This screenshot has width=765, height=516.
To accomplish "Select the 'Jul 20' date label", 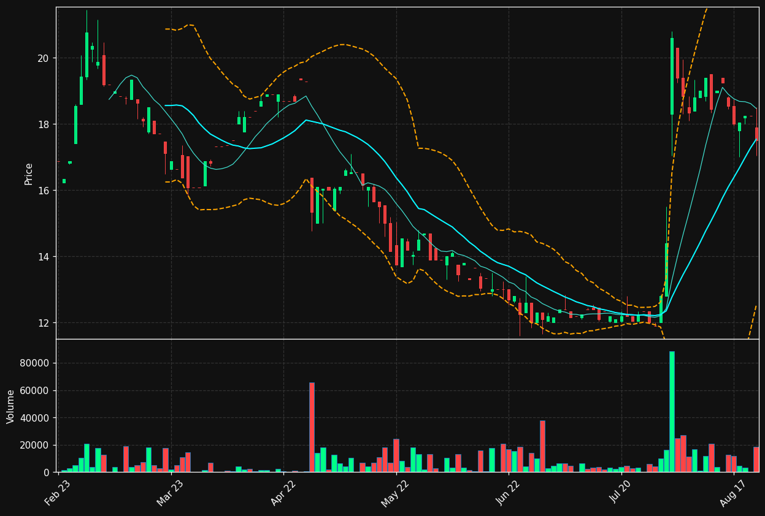I will (x=621, y=493).
